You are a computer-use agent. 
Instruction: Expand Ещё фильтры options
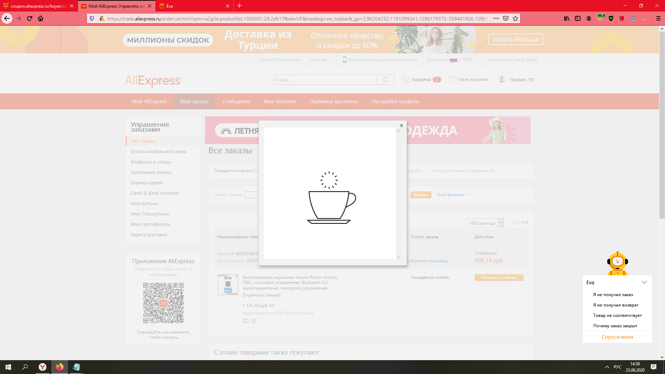pyautogui.click(x=453, y=195)
